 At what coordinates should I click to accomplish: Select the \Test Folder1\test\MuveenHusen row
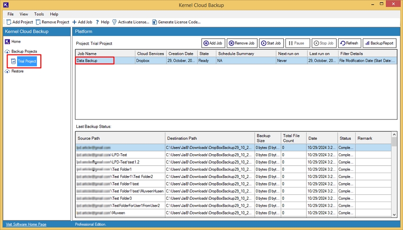[233, 191]
